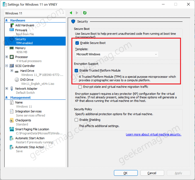This screenshot has height=180, width=195.
Task: Click the Processor icon
Action: [12, 57]
